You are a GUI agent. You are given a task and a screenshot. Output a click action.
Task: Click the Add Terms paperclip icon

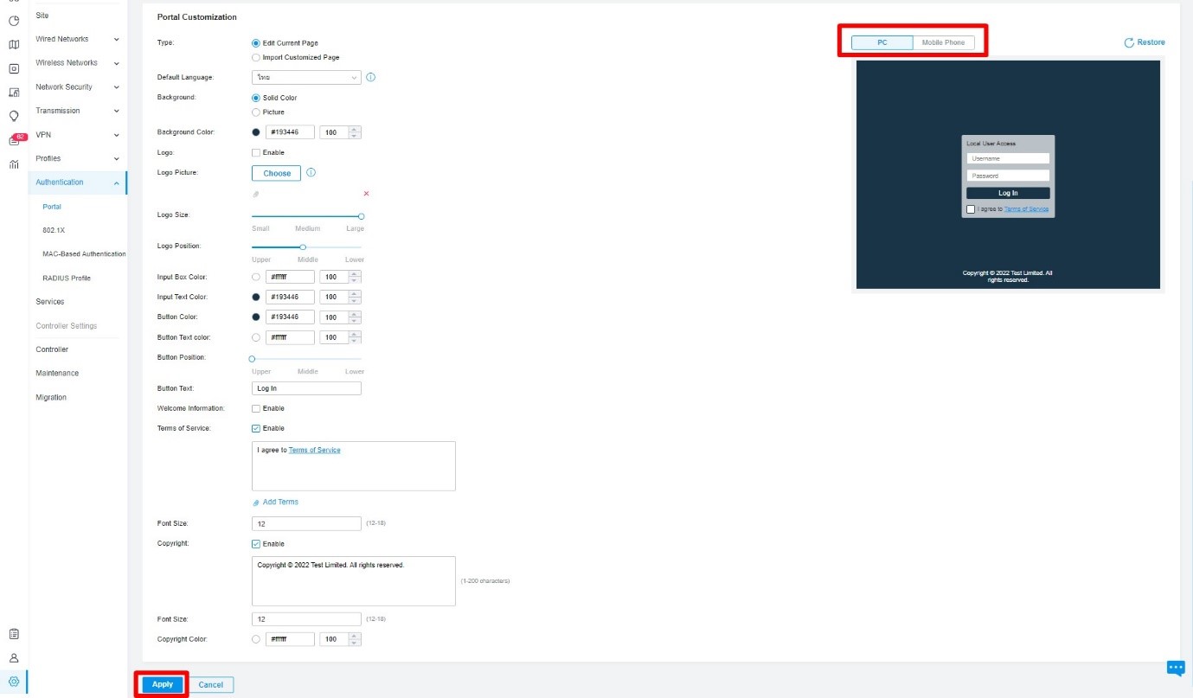[256, 503]
